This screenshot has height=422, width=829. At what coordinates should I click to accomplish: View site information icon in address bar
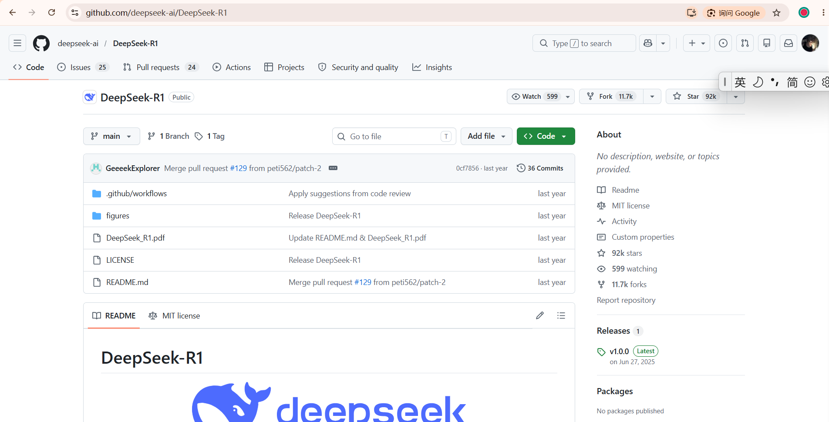click(75, 13)
